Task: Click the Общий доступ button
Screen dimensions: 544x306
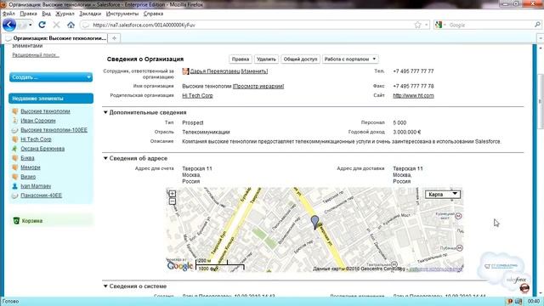Action: point(300,59)
